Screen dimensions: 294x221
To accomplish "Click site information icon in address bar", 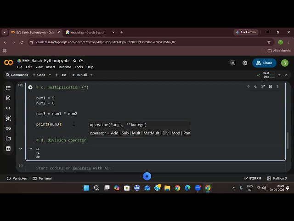I will tap(32, 42).
